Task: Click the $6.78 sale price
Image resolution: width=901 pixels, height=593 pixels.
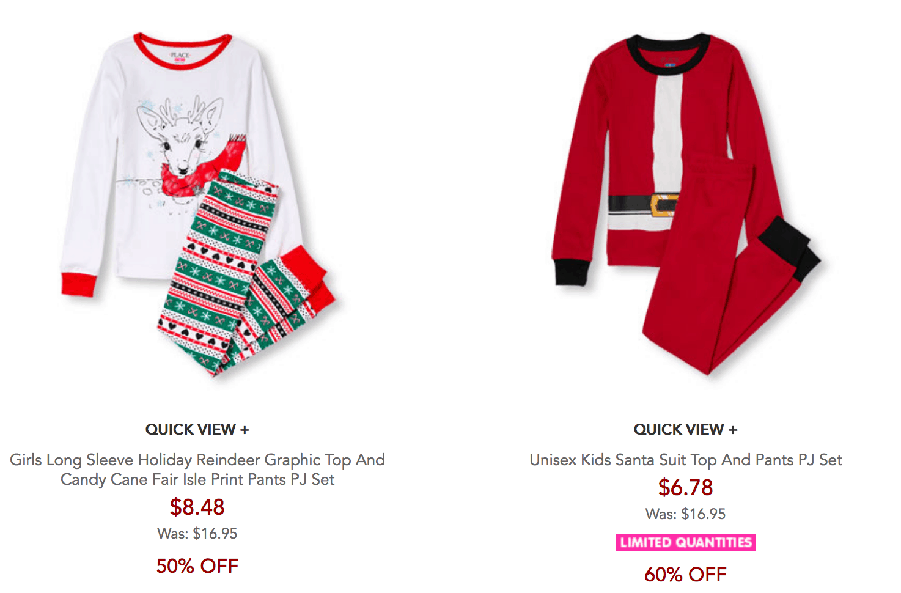Action: pos(685,487)
